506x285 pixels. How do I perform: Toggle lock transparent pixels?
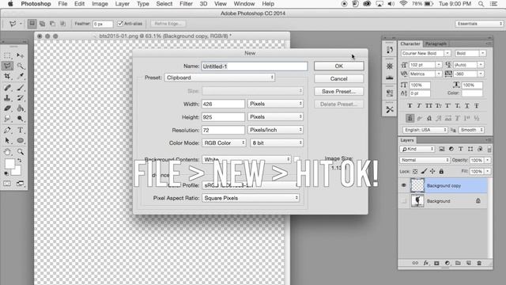[415, 171]
